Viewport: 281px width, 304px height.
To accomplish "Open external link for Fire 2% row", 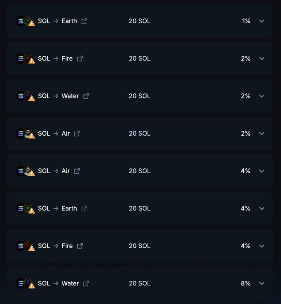I will [80, 59].
